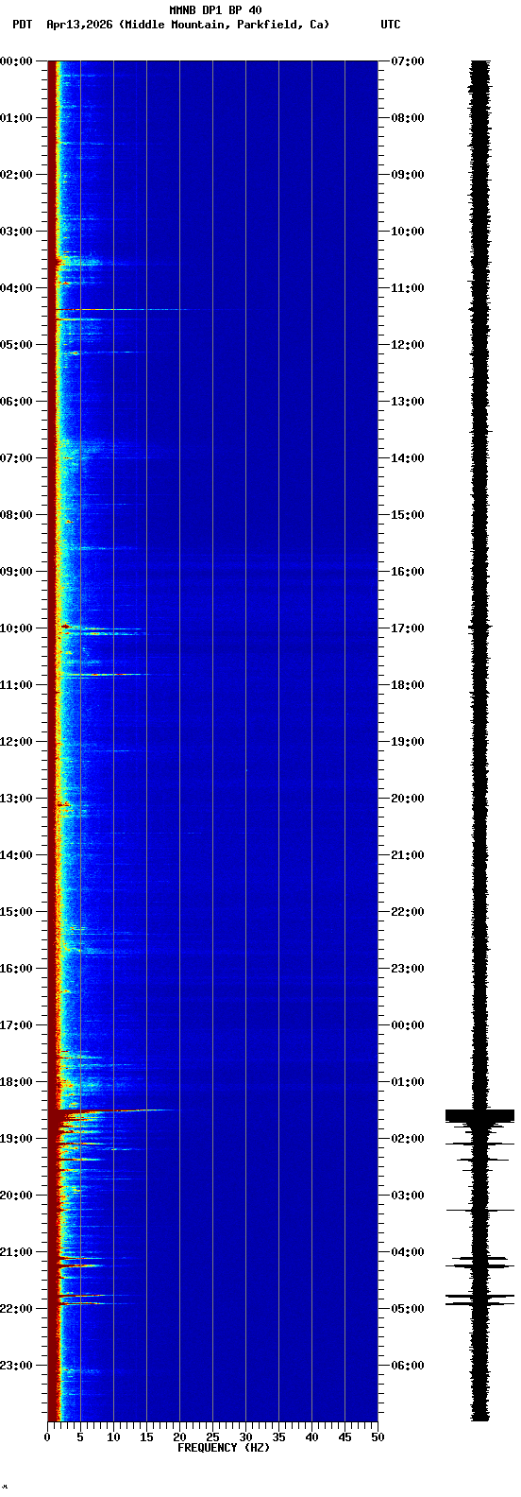Click the UTC time label "07:00"
The width and height of the screenshot is (521, 1497).
[408, 61]
